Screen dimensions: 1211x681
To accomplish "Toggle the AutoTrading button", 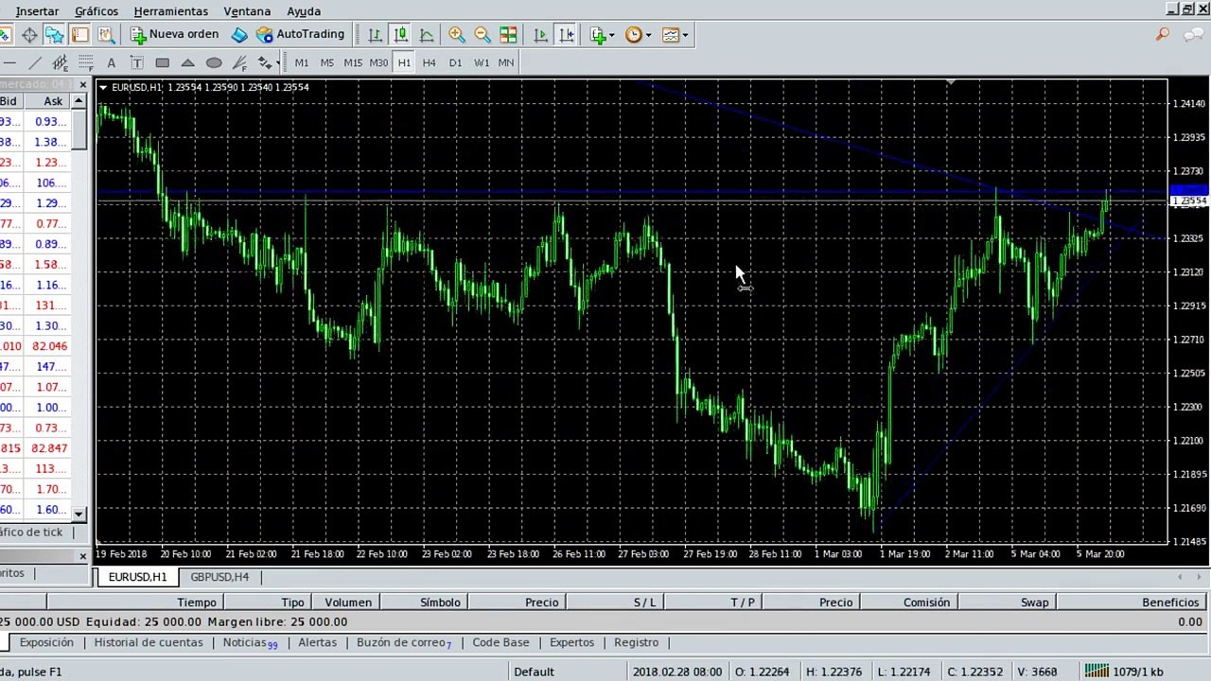I will point(301,34).
